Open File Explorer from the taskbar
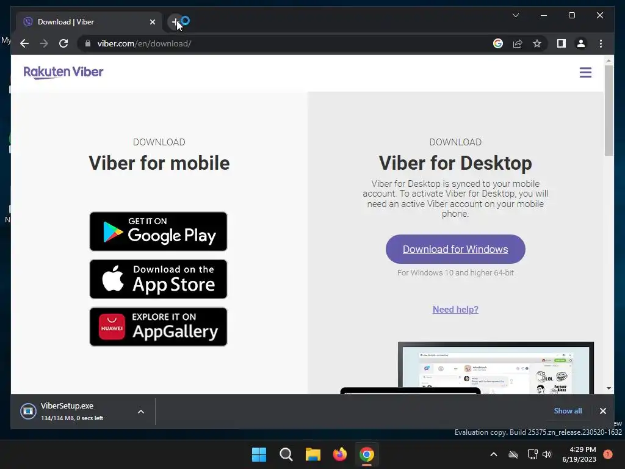This screenshot has width=625, height=469. [x=313, y=454]
